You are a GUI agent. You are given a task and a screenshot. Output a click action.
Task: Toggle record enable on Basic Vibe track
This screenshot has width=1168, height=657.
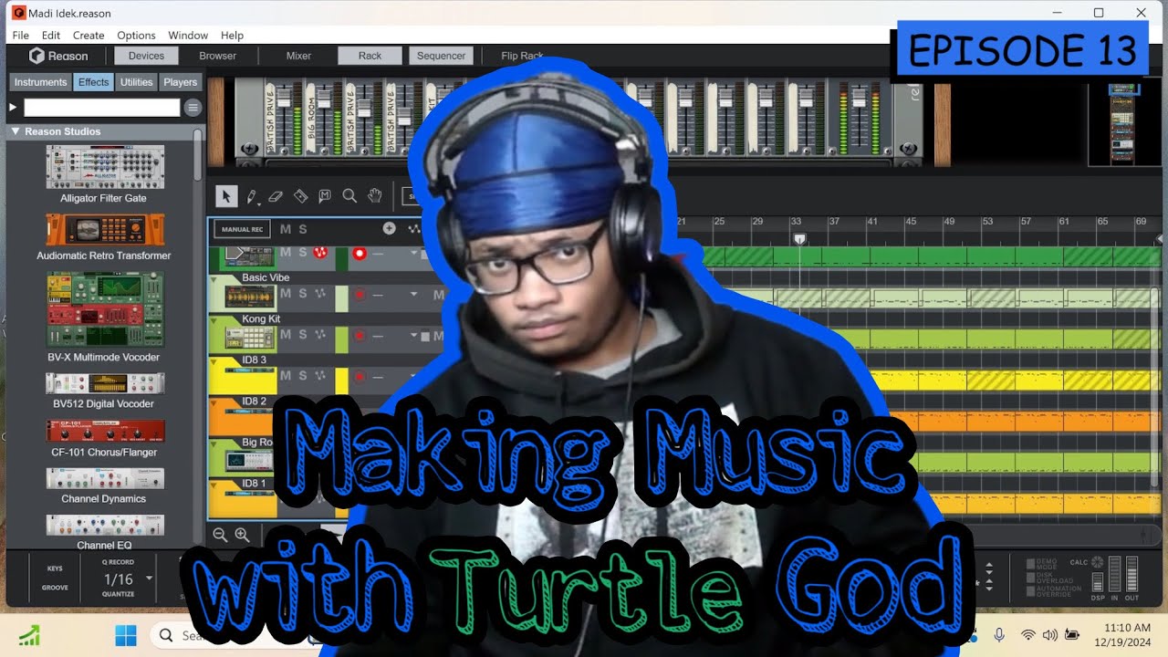360,295
